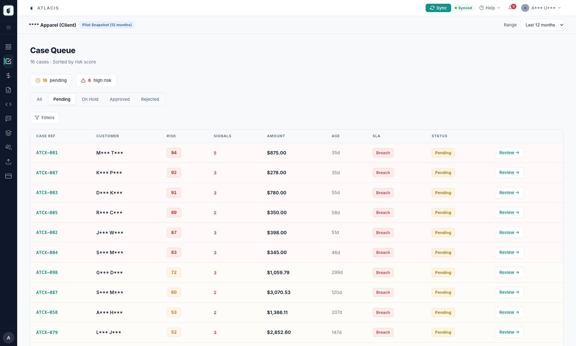Click risk score 94 badge
576x346 pixels.
coord(174,153)
